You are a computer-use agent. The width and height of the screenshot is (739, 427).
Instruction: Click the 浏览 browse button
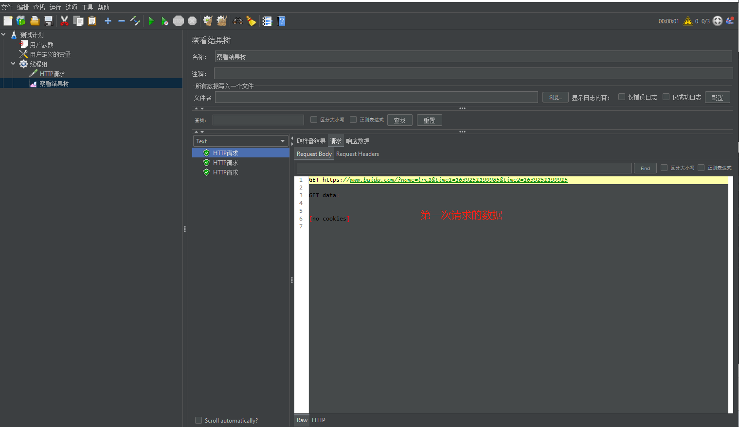556,97
